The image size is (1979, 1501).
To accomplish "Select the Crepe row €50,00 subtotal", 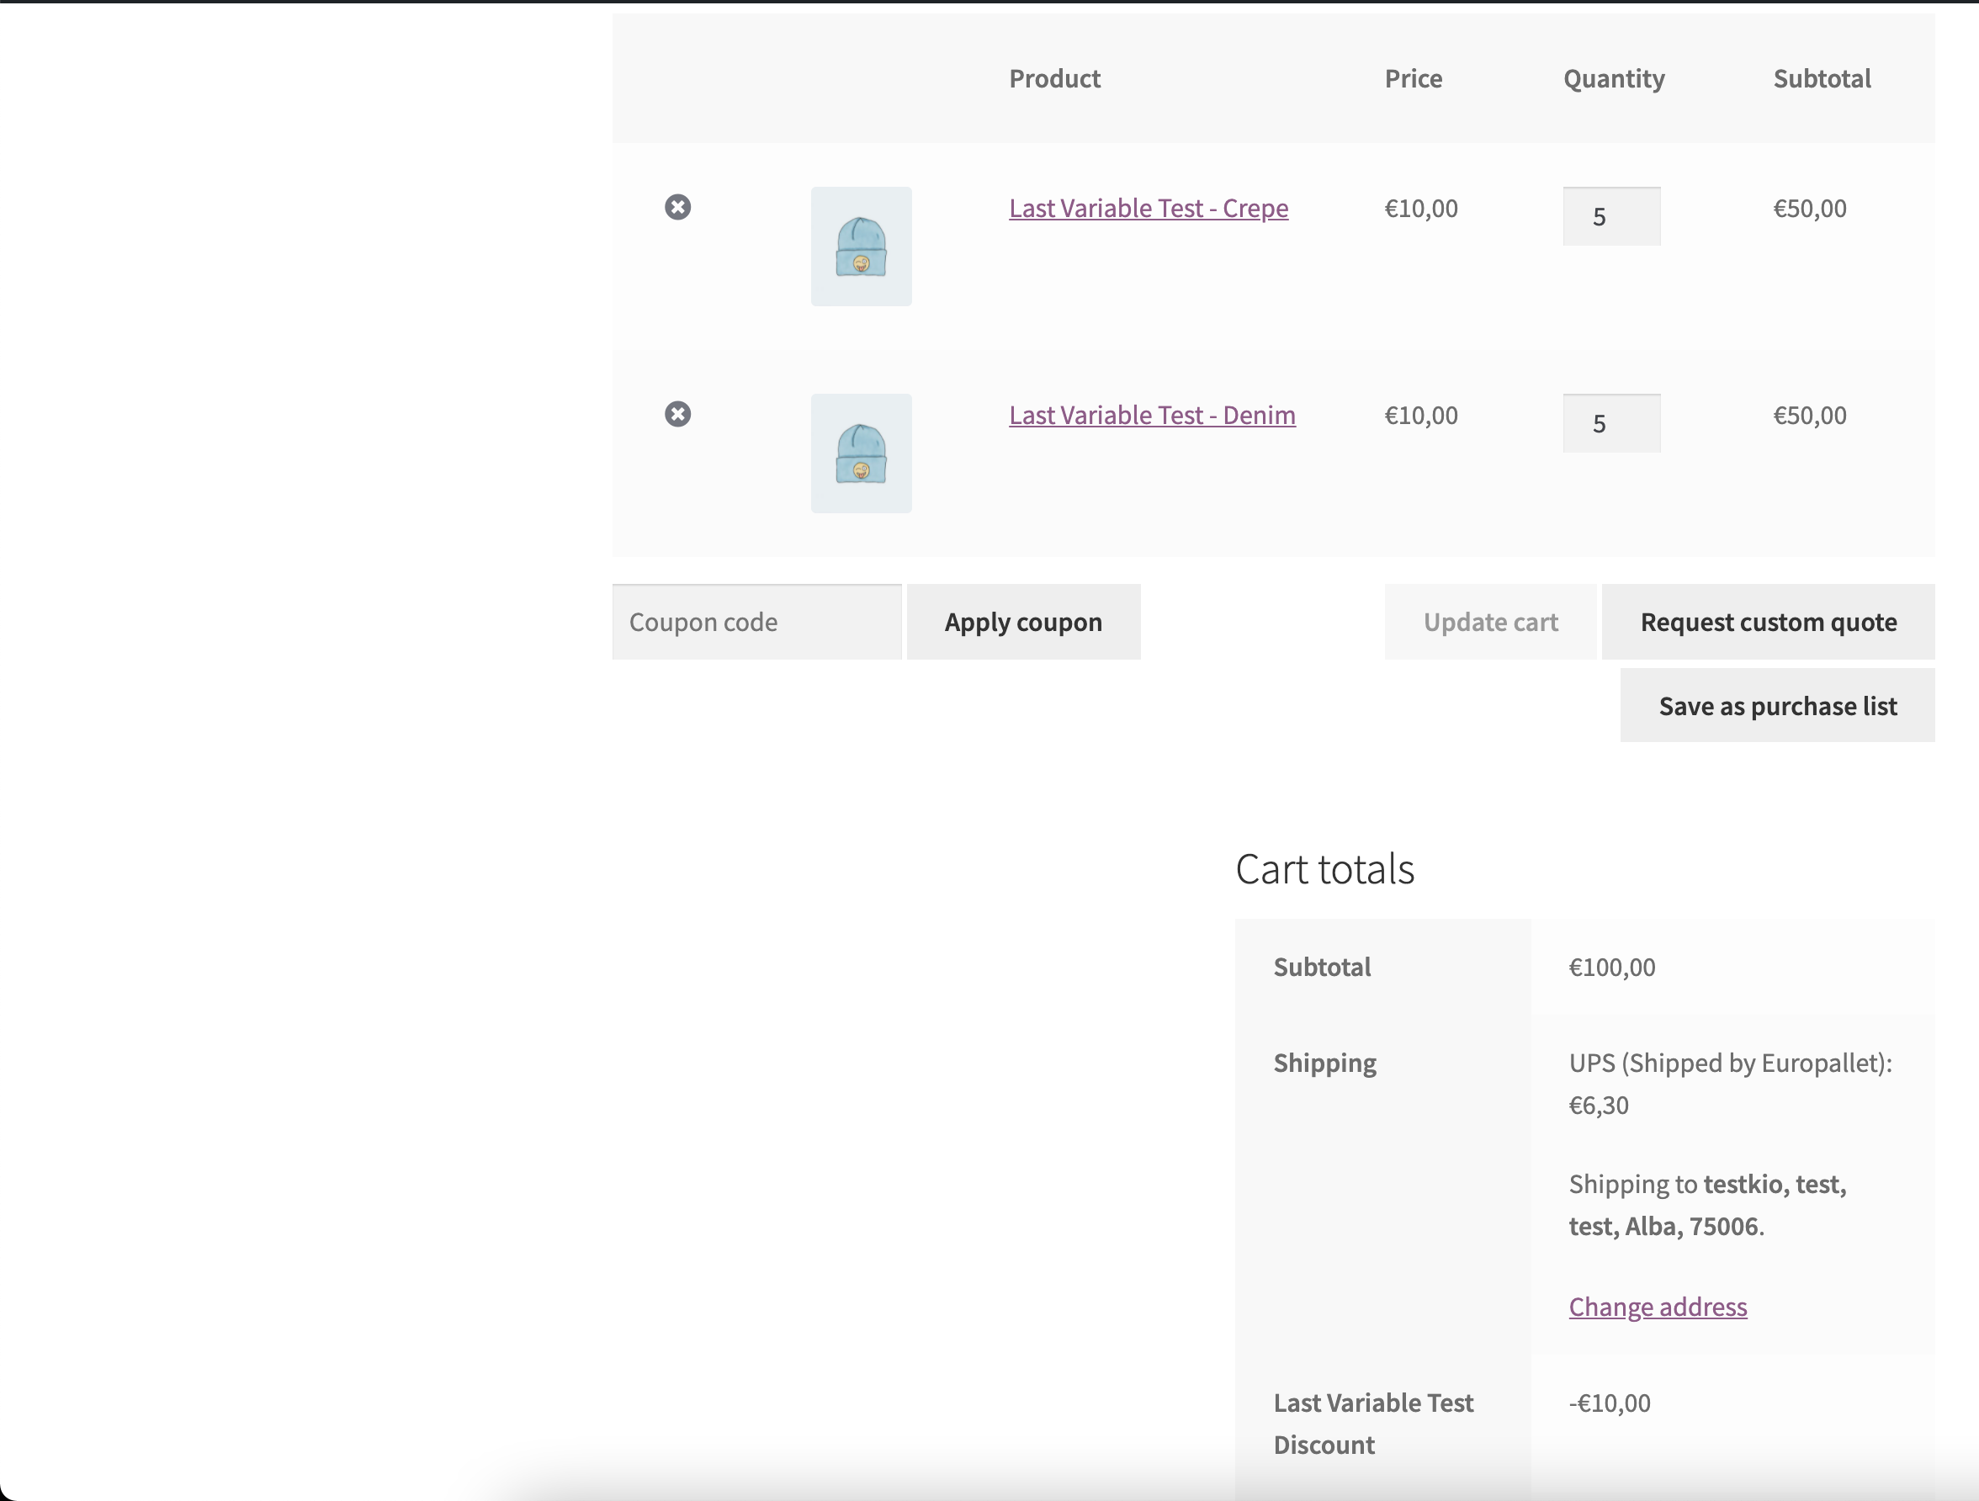I will coord(1809,209).
